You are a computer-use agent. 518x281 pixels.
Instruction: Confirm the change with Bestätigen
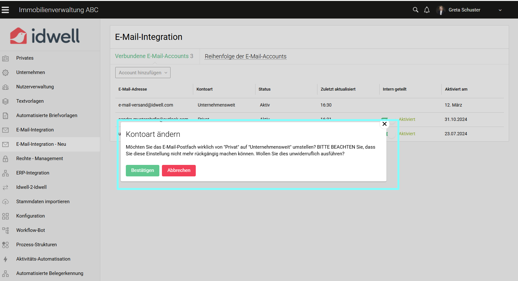point(142,171)
